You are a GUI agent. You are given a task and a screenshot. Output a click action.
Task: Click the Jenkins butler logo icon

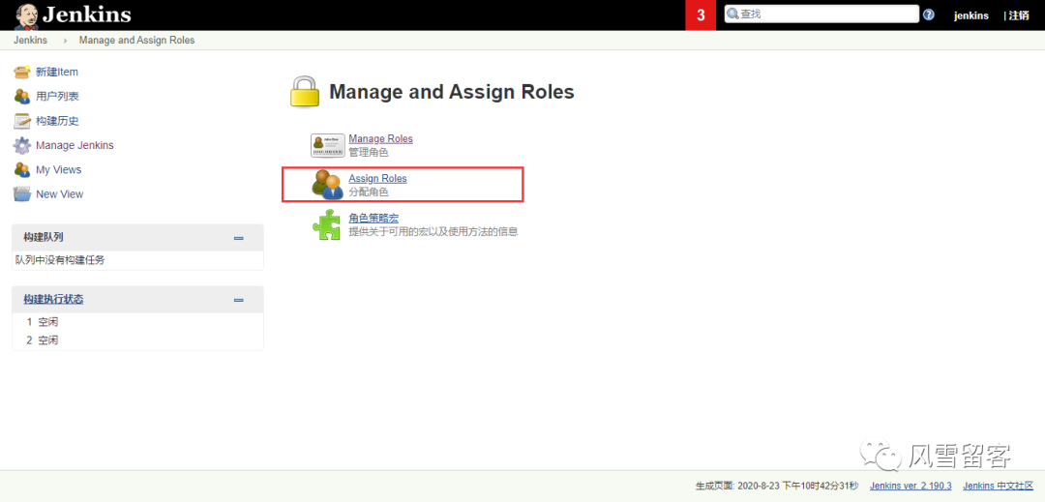tap(26, 15)
